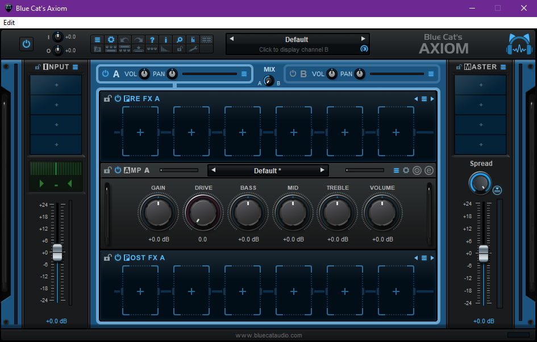Toggle the AMP A power button
537x342 pixels.
coord(118,170)
